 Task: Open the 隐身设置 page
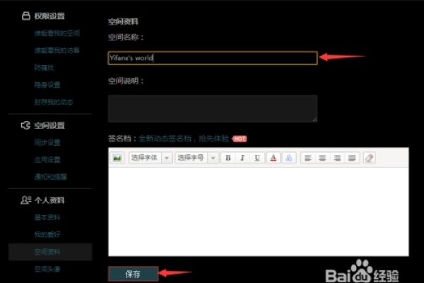47,85
